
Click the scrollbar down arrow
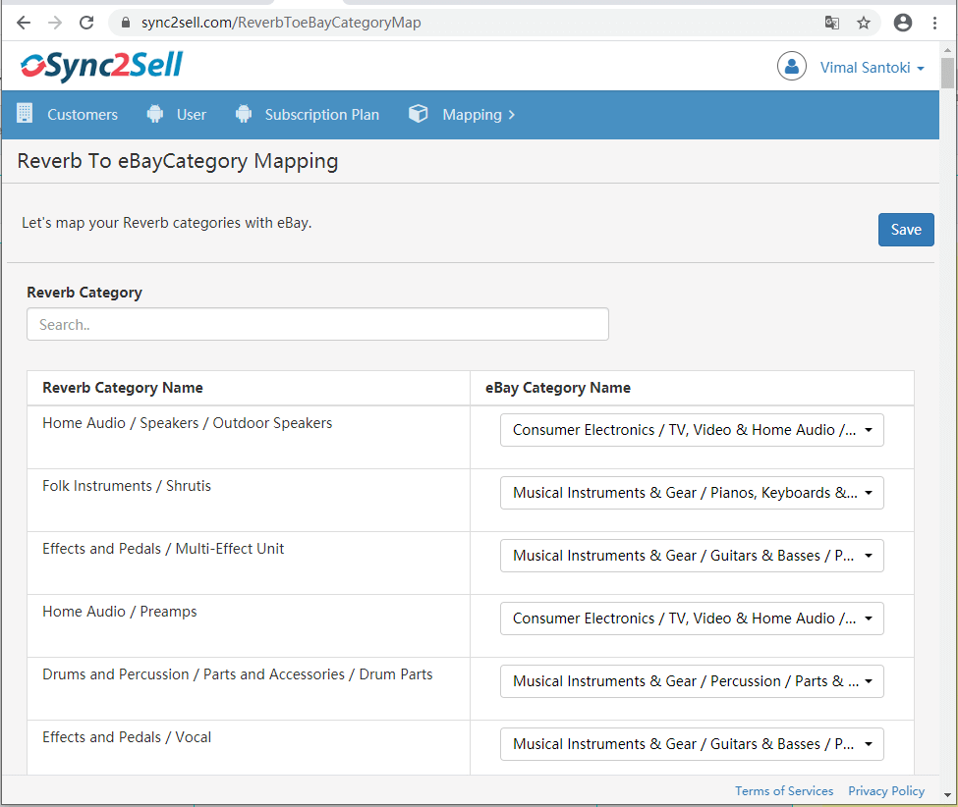(947, 795)
